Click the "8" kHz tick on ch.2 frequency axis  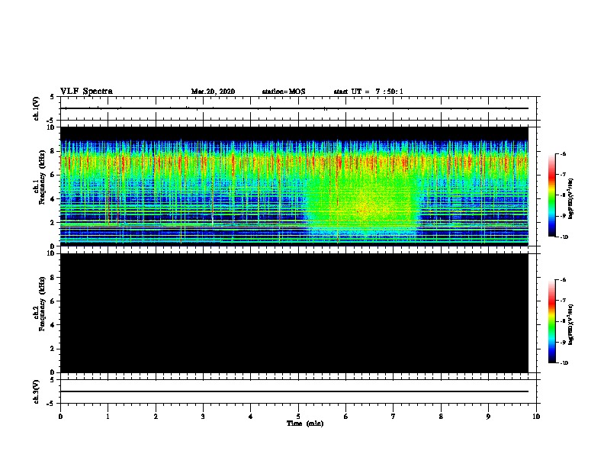[53, 278]
